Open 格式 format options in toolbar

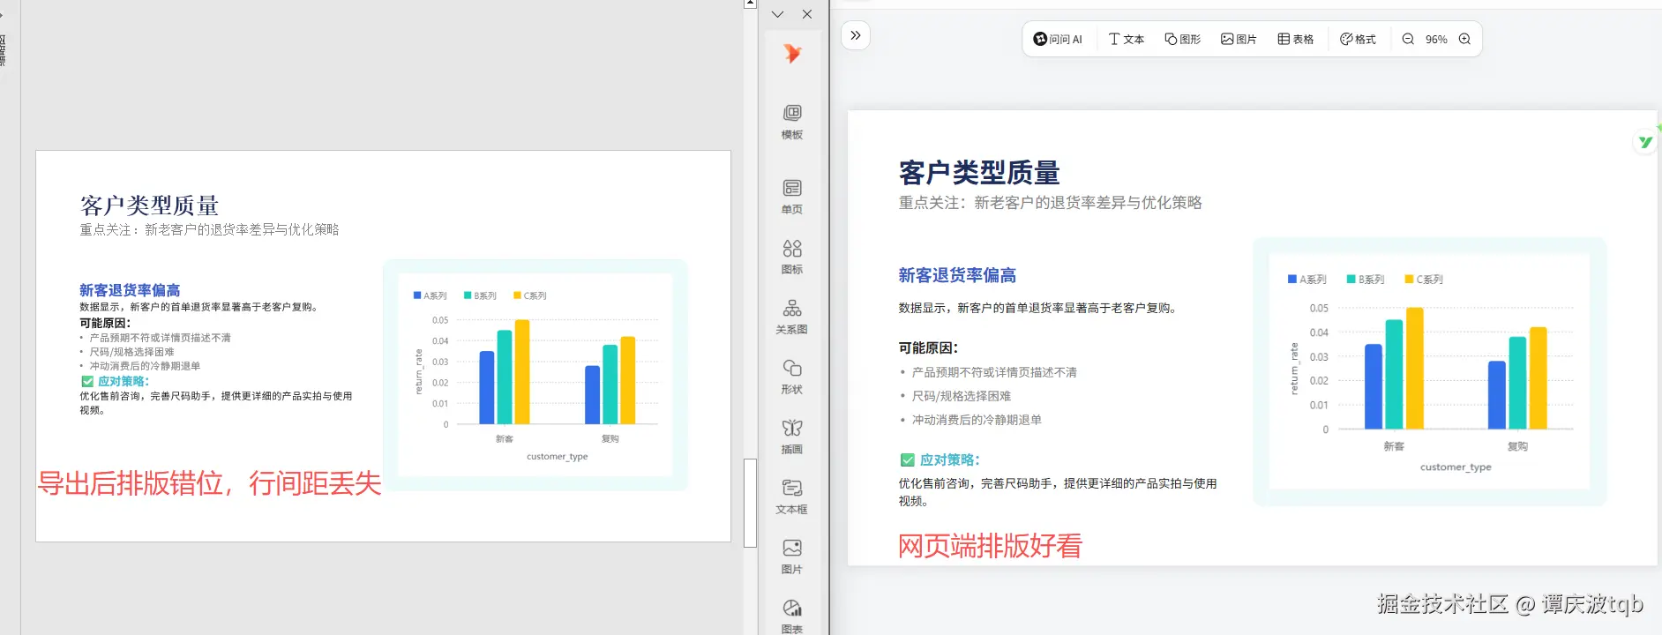pyautogui.click(x=1358, y=39)
